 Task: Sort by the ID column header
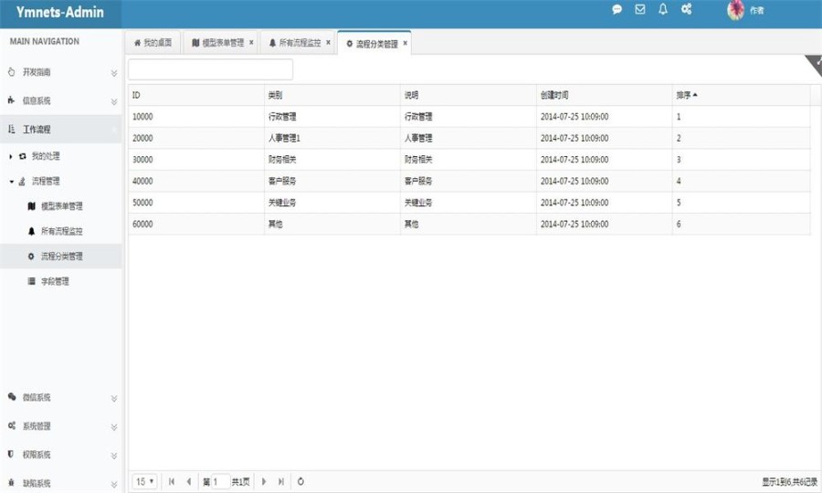(x=196, y=95)
